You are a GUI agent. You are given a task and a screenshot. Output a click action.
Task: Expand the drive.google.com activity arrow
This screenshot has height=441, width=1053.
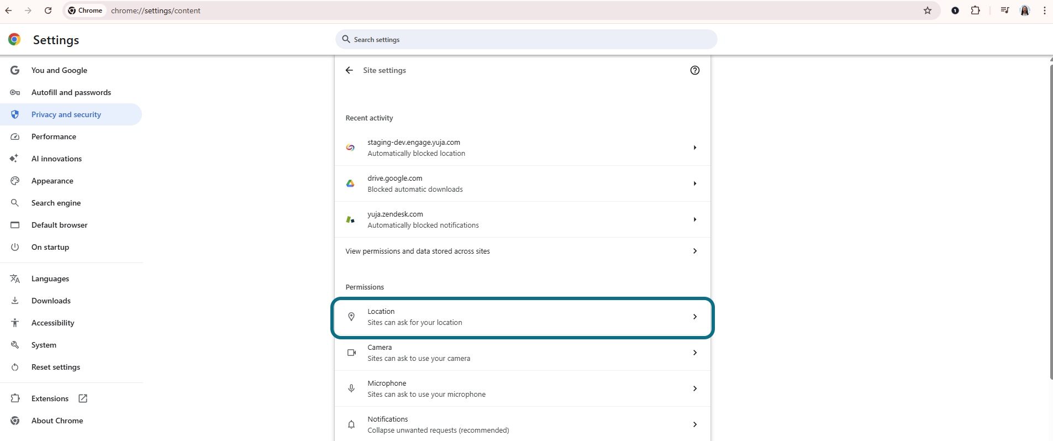tap(695, 183)
